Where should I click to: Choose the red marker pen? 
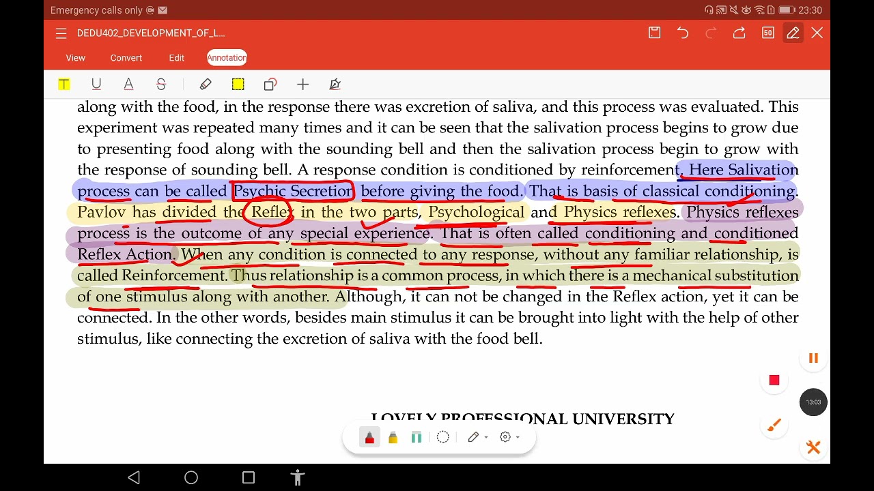(x=369, y=437)
